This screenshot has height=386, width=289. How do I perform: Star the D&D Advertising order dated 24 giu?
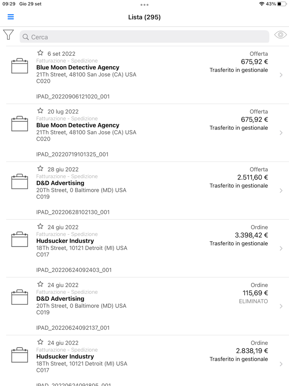(40, 284)
